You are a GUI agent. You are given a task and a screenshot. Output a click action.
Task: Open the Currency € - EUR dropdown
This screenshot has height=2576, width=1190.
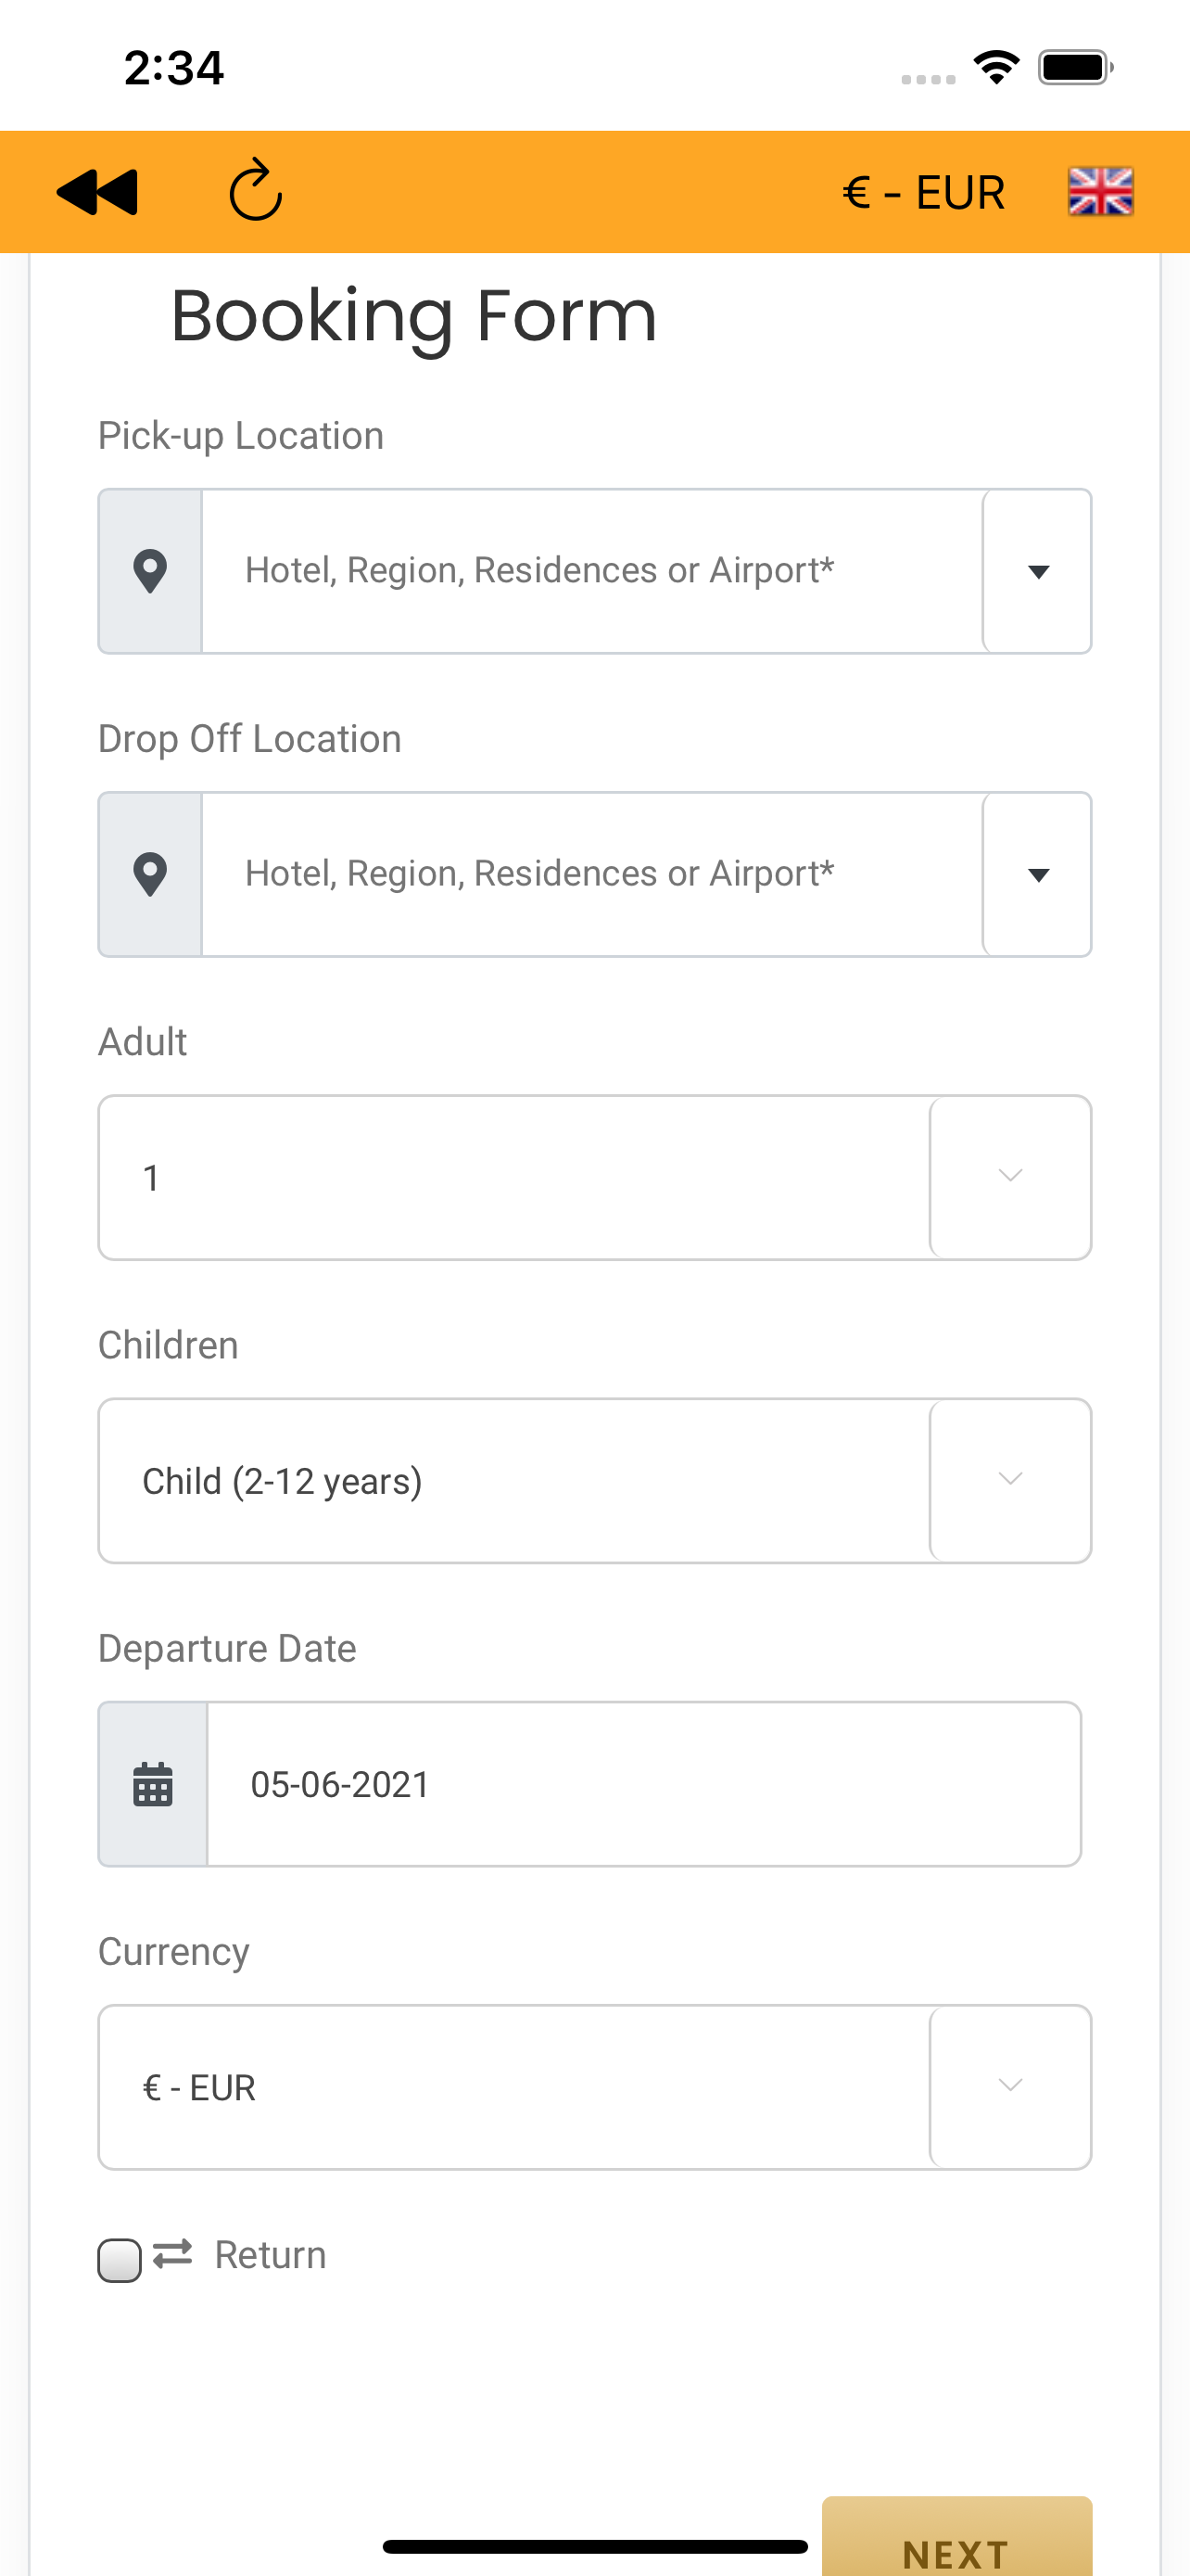point(594,2087)
